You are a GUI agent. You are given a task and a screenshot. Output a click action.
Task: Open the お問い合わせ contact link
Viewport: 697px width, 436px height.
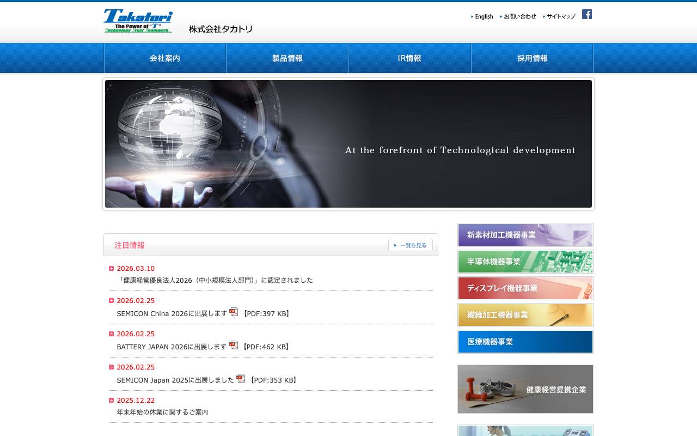tap(519, 17)
